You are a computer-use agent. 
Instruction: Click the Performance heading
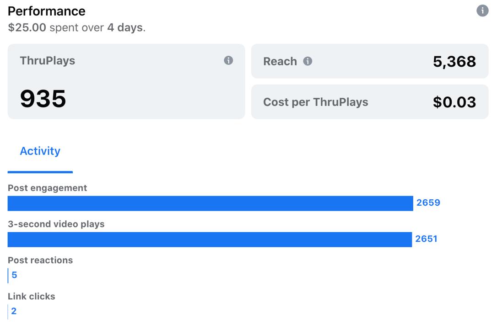coord(47,11)
